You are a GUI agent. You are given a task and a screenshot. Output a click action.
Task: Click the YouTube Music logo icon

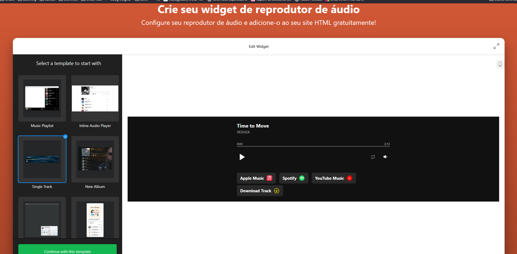coord(349,178)
